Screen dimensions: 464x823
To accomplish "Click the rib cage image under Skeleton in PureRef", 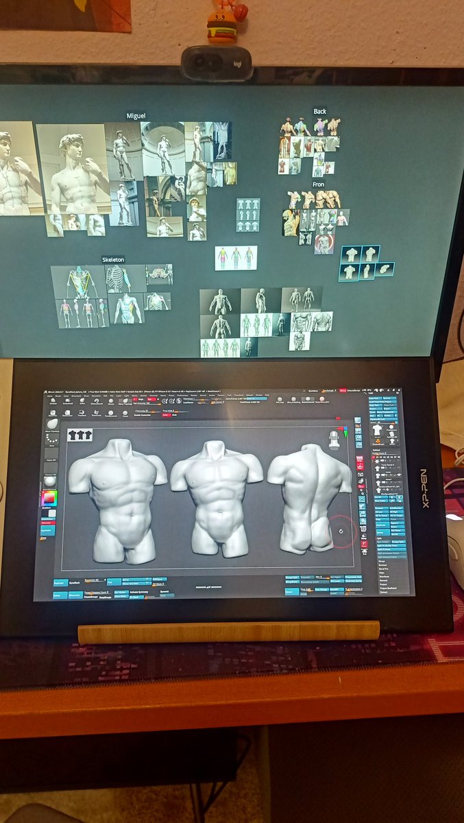I will pos(119,279).
